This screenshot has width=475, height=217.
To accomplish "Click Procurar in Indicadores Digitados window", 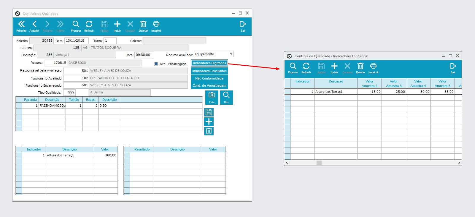I will (x=293, y=68).
